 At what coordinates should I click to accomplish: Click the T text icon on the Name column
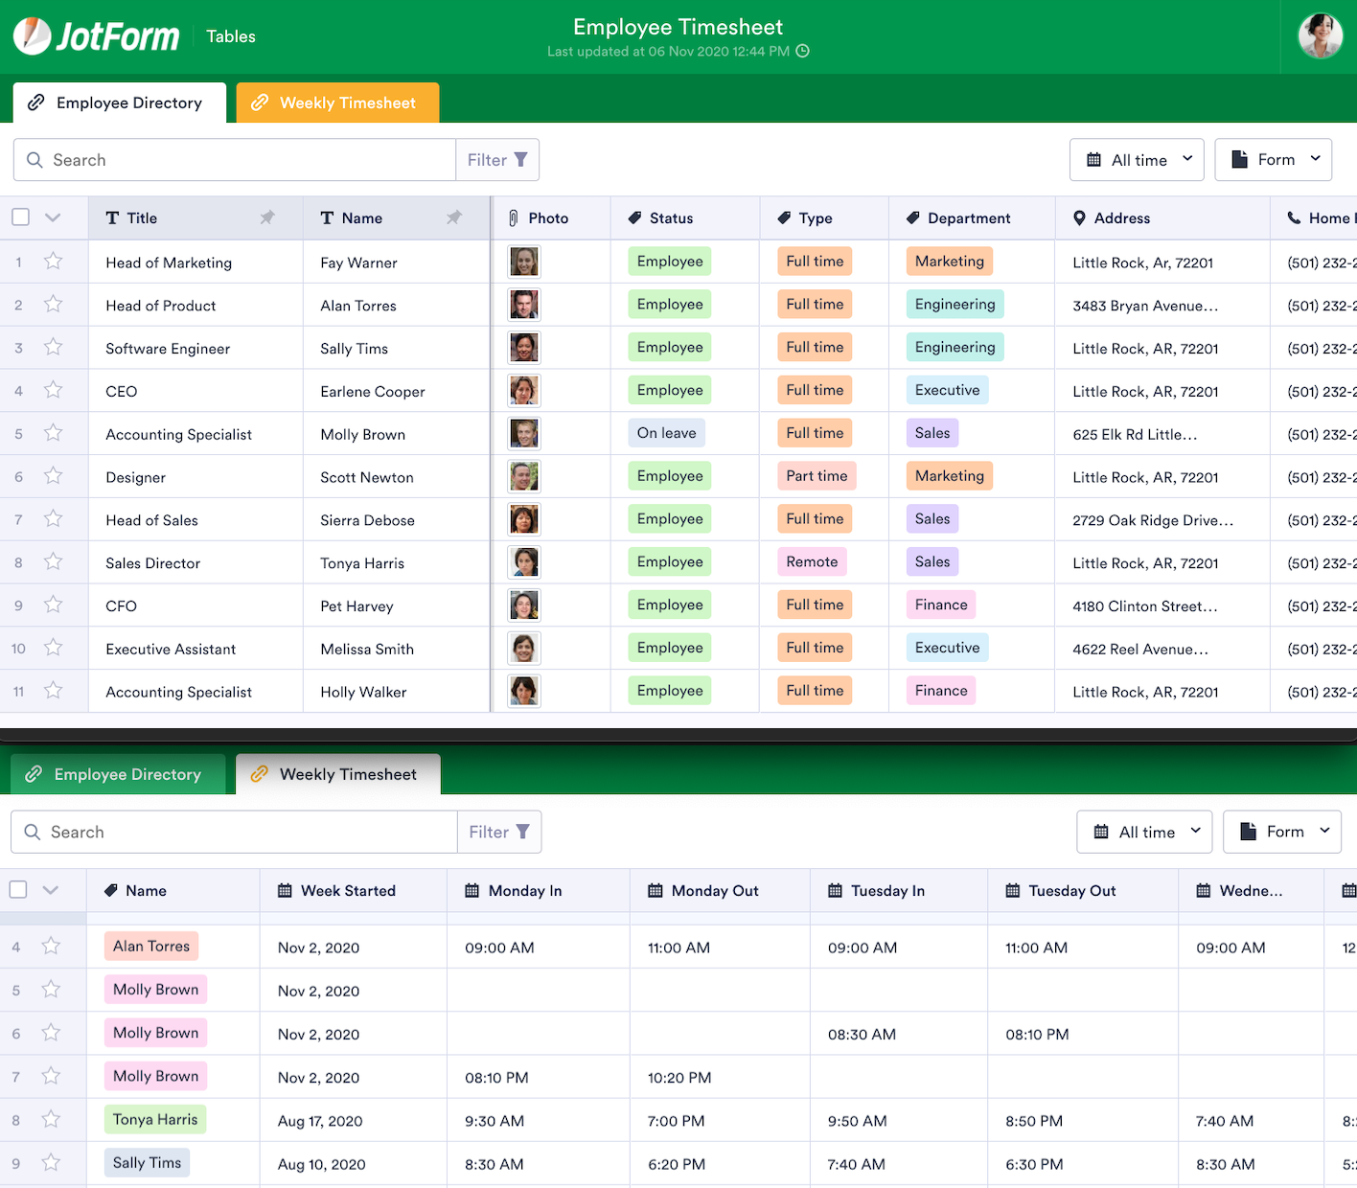click(x=326, y=217)
